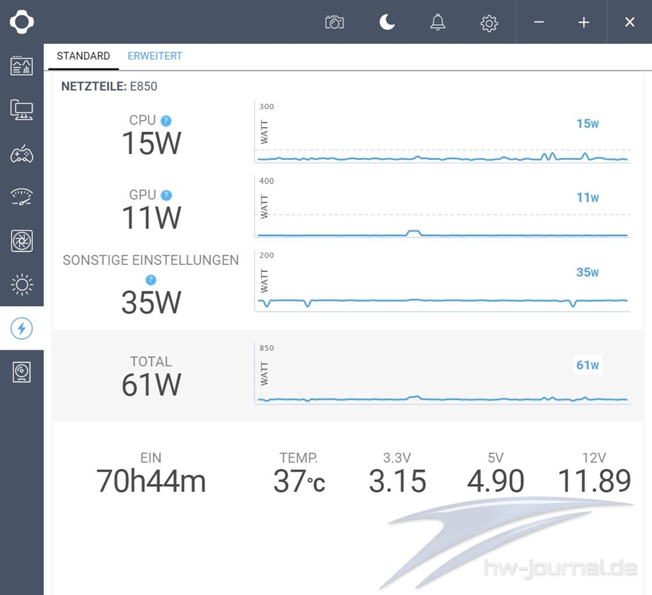Viewport: 652px width, 595px height.
Task: Open the My PC sidebar icon
Action: click(22, 110)
